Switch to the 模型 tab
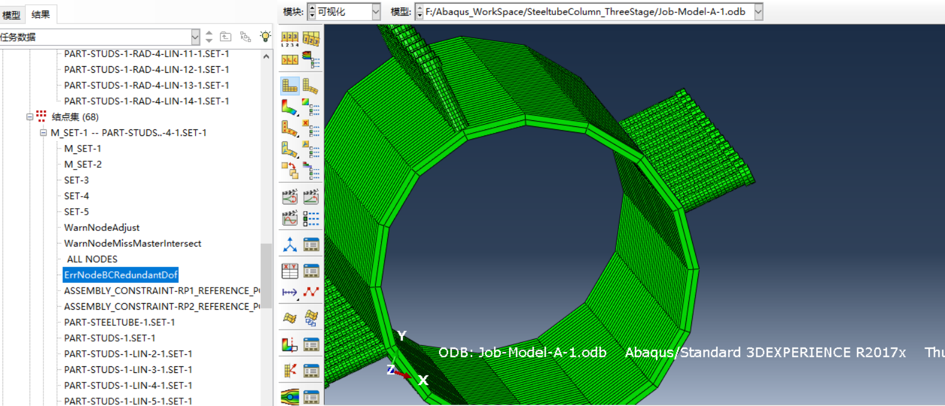The height and width of the screenshot is (406, 945). click(11, 15)
